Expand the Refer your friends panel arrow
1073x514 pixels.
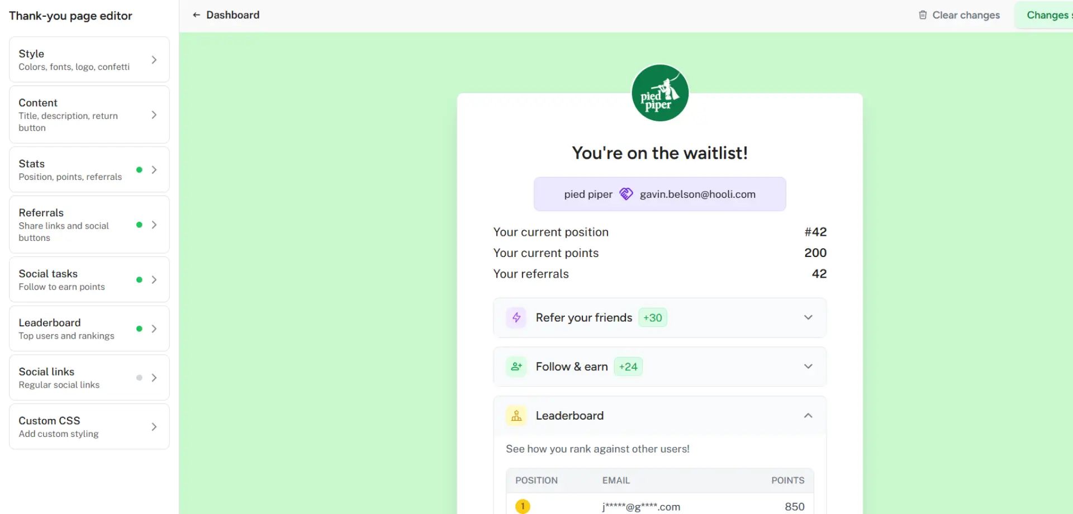pyautogui.click(x=808, y=317)
